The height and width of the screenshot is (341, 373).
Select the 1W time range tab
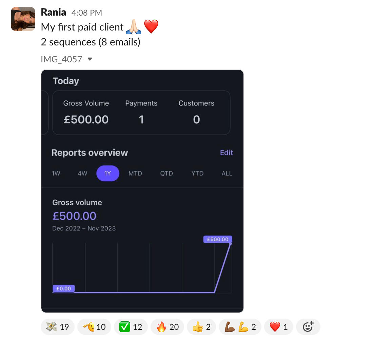pyautogui.click(x=56, y=174)
